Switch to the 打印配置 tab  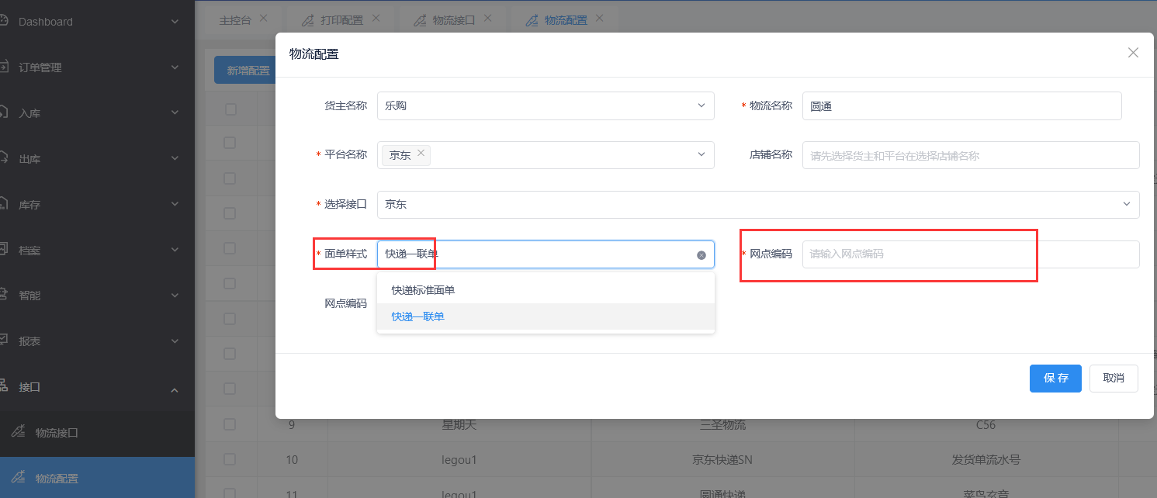342,20
